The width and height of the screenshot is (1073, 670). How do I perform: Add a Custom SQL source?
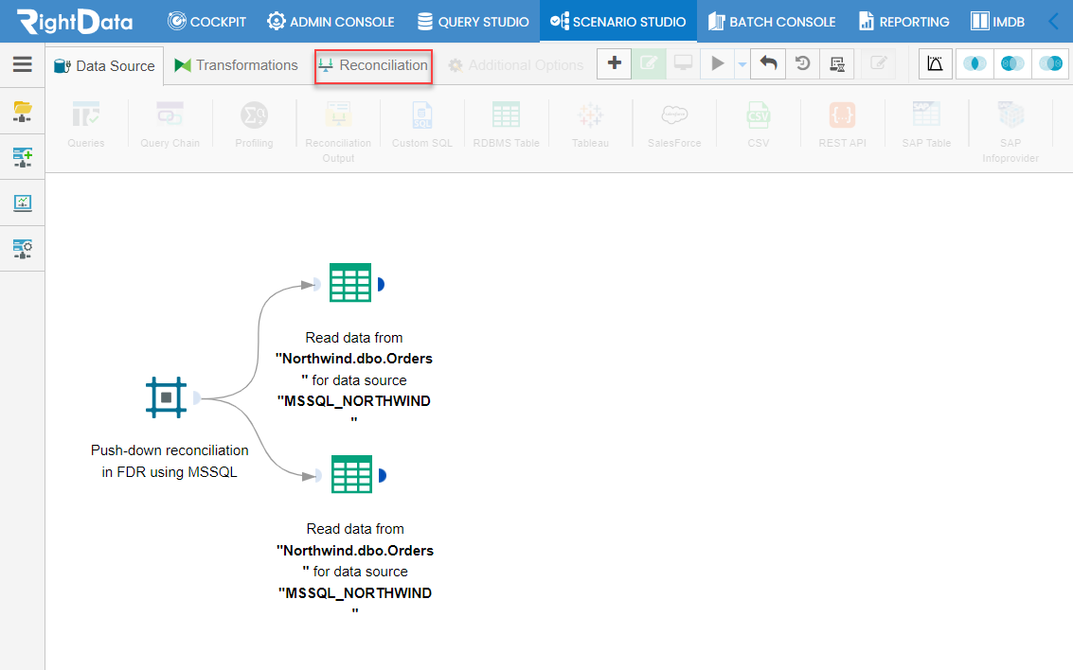click(x=422, y=124)
